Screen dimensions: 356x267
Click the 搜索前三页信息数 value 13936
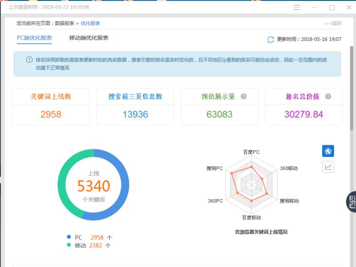(135, 114)
